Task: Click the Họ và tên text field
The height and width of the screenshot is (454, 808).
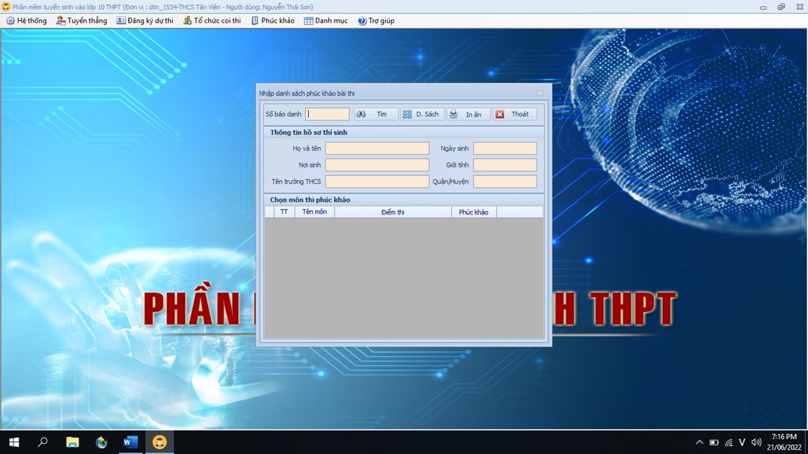Action: (x=377, y=149)
